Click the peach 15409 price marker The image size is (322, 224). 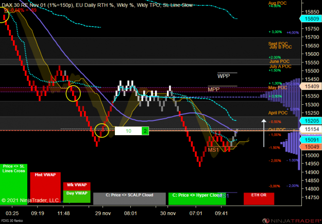[x=311, y=86]
